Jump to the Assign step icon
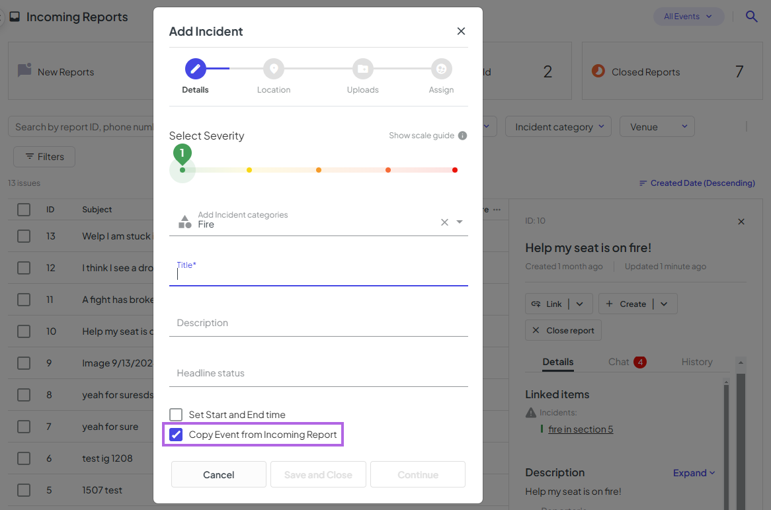771x510 pixels. pyautogui.click(x=441, y=69)
